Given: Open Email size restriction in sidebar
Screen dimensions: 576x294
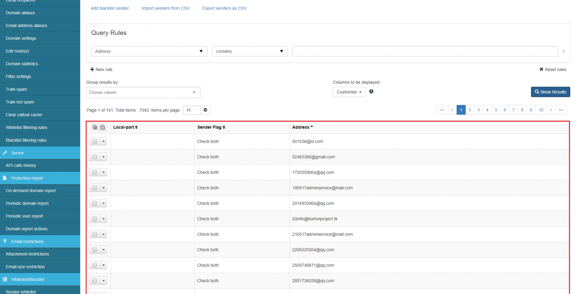Looking at the screenshot, I should click(40, 267).
